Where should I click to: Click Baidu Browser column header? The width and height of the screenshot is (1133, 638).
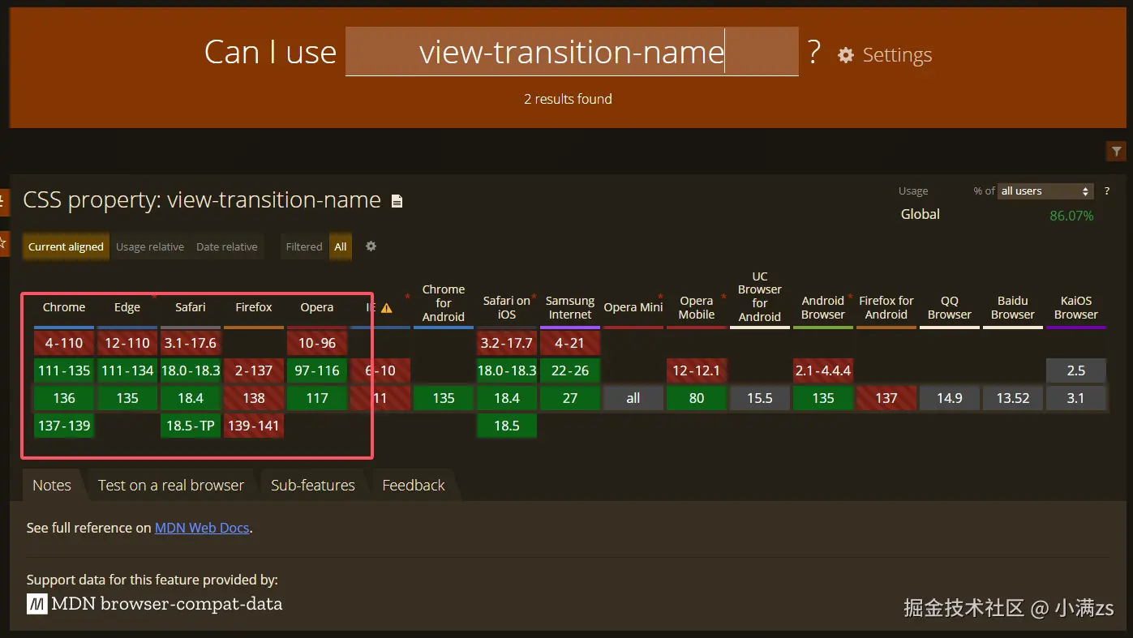1013,307
